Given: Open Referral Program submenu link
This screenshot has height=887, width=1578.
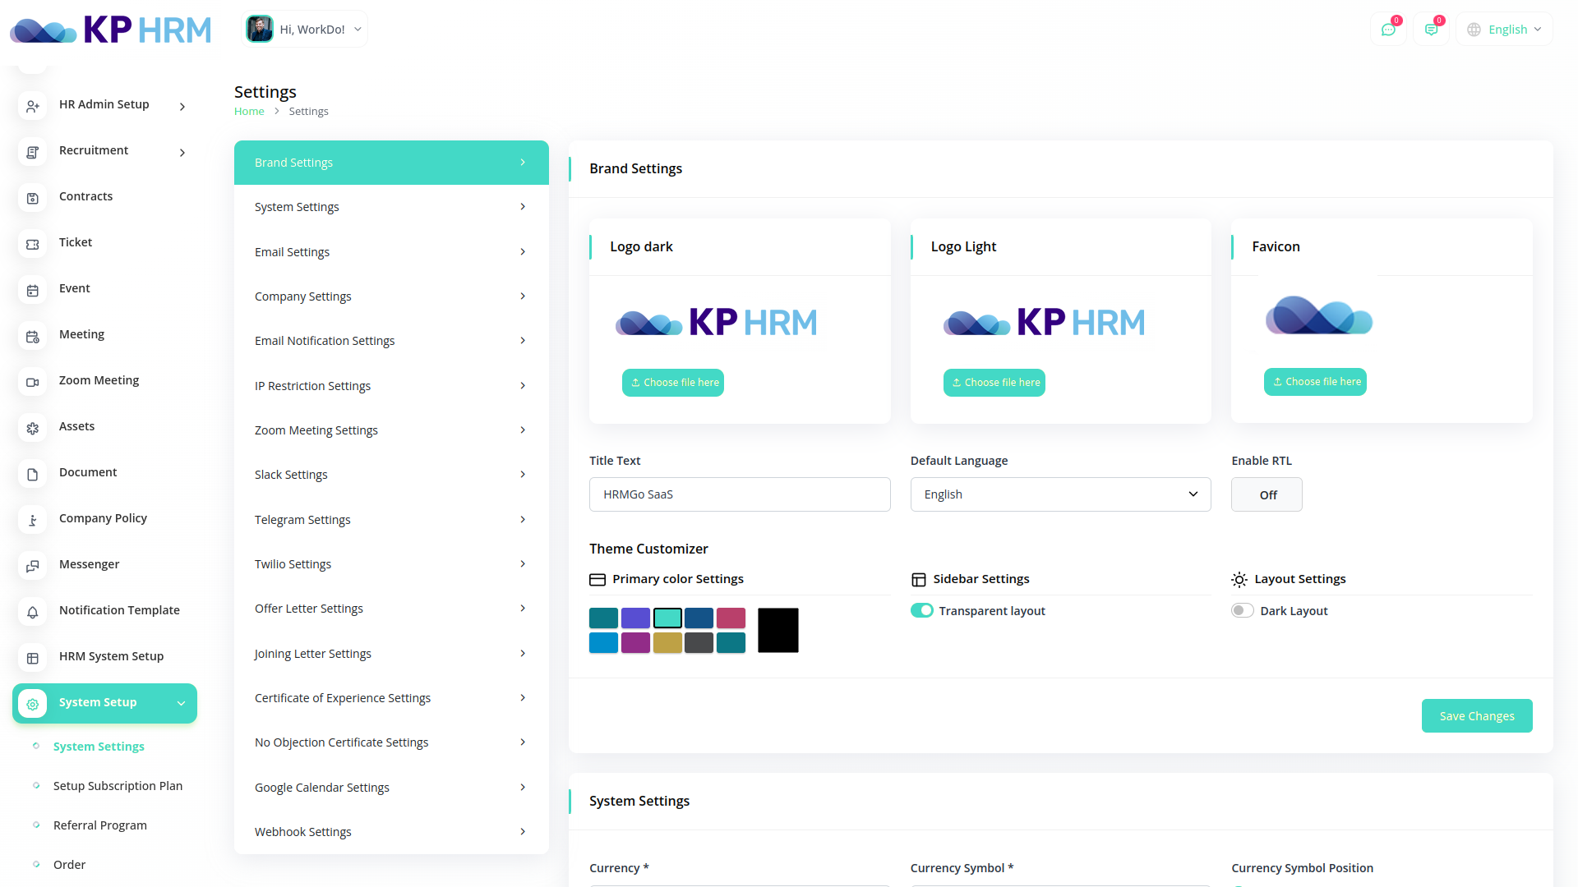Looking at the screenshot, I should pos(100,825).
